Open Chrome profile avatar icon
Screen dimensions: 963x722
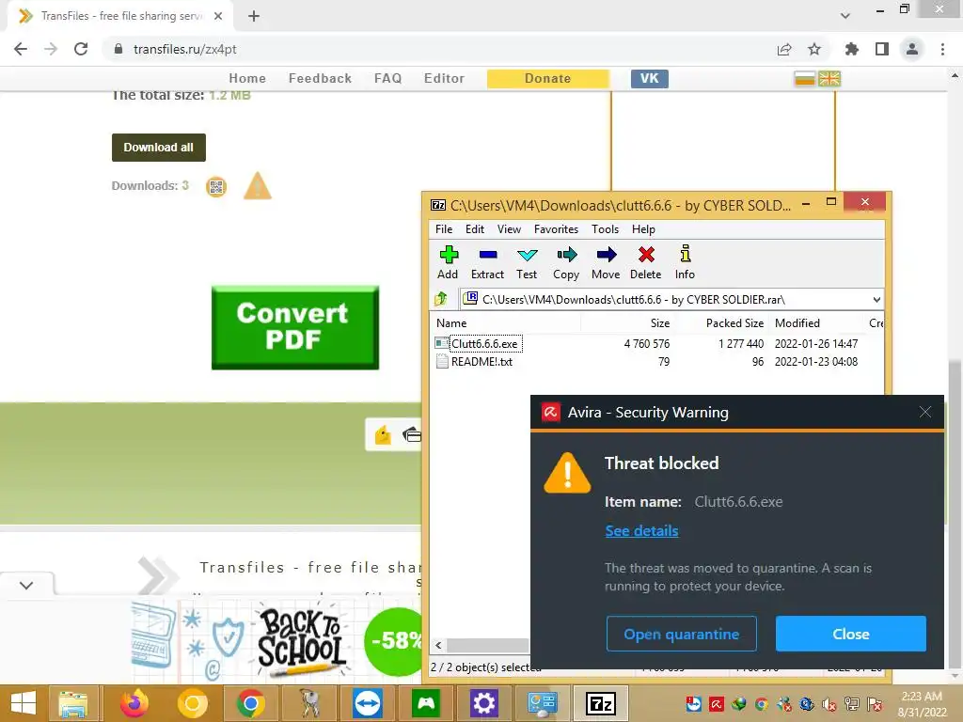pyautogui.click(x=912, y=49)
